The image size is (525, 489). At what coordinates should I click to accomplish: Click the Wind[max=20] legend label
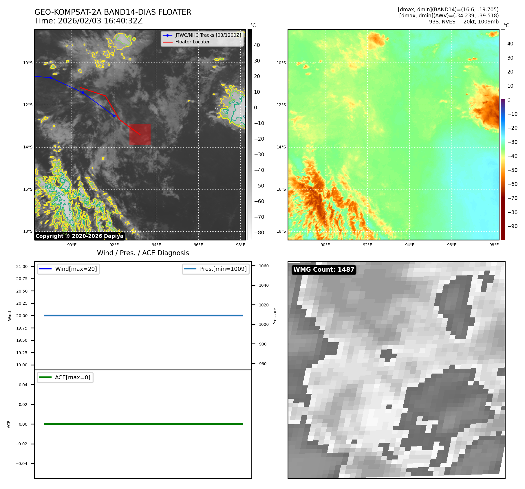[x=76, y=269]
